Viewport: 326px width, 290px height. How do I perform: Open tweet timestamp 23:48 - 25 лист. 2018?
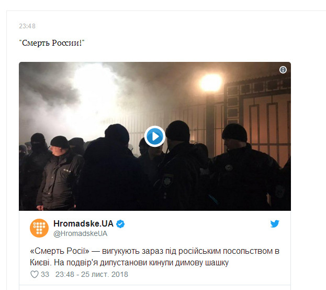coord(92,274)
